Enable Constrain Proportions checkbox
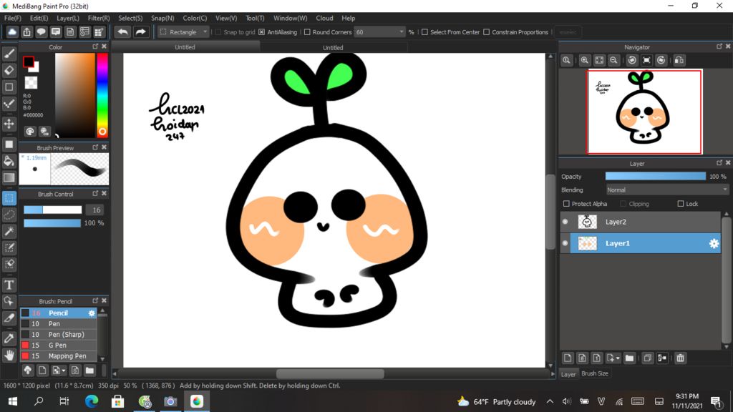The image size is (733, 412). [x=487, y=32]
